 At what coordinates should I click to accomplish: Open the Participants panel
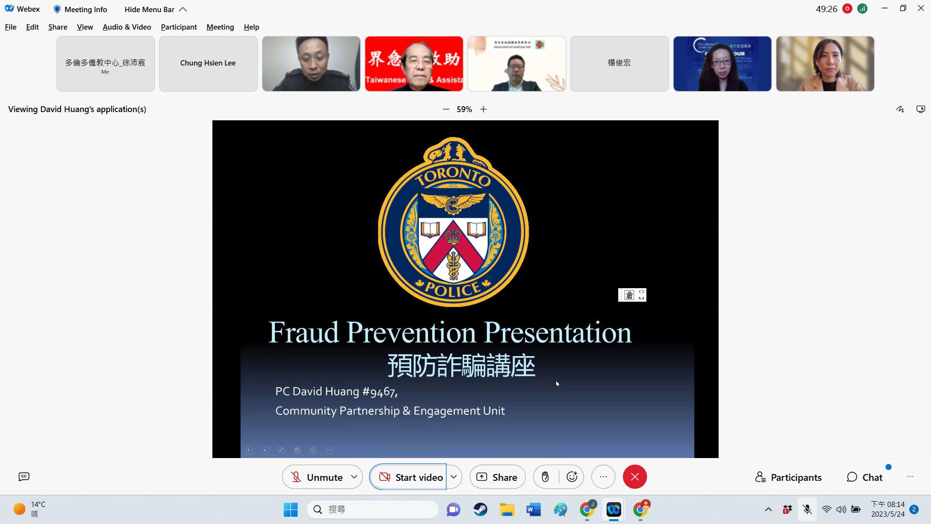click(x=788, y=477)
